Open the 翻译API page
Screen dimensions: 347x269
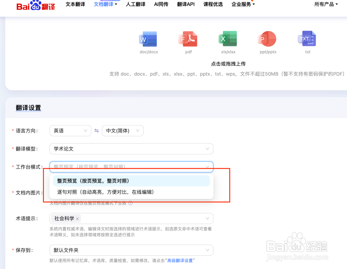coord(186,4)
